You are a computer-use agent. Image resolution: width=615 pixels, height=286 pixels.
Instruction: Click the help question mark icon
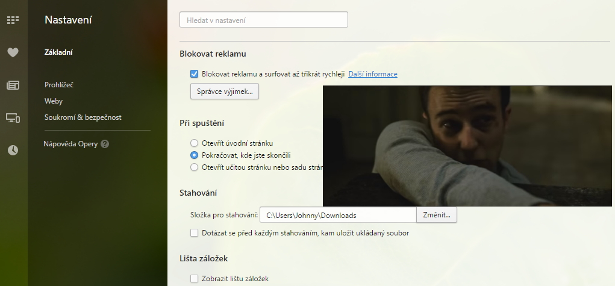coord(105,144)
